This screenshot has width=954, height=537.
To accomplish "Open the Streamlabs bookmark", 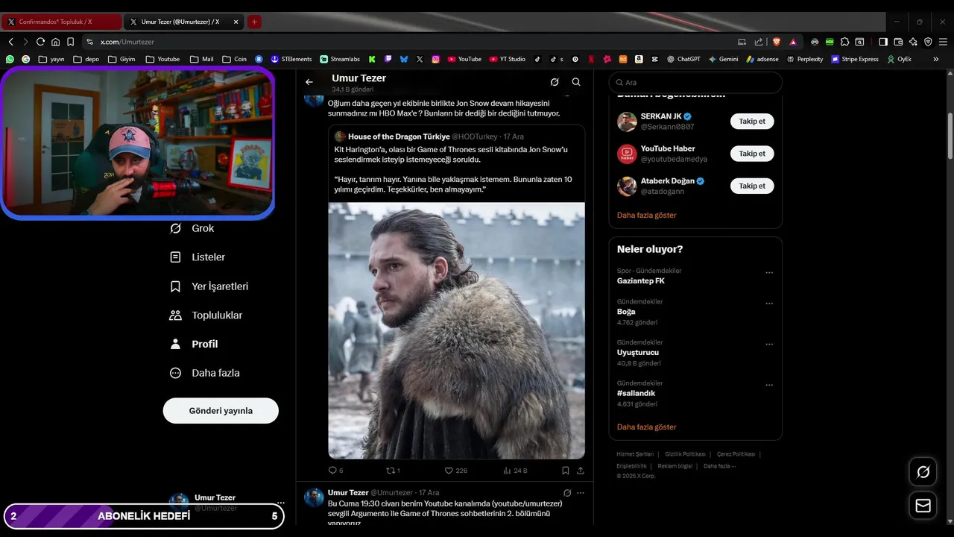I will (x=340, y=59).
